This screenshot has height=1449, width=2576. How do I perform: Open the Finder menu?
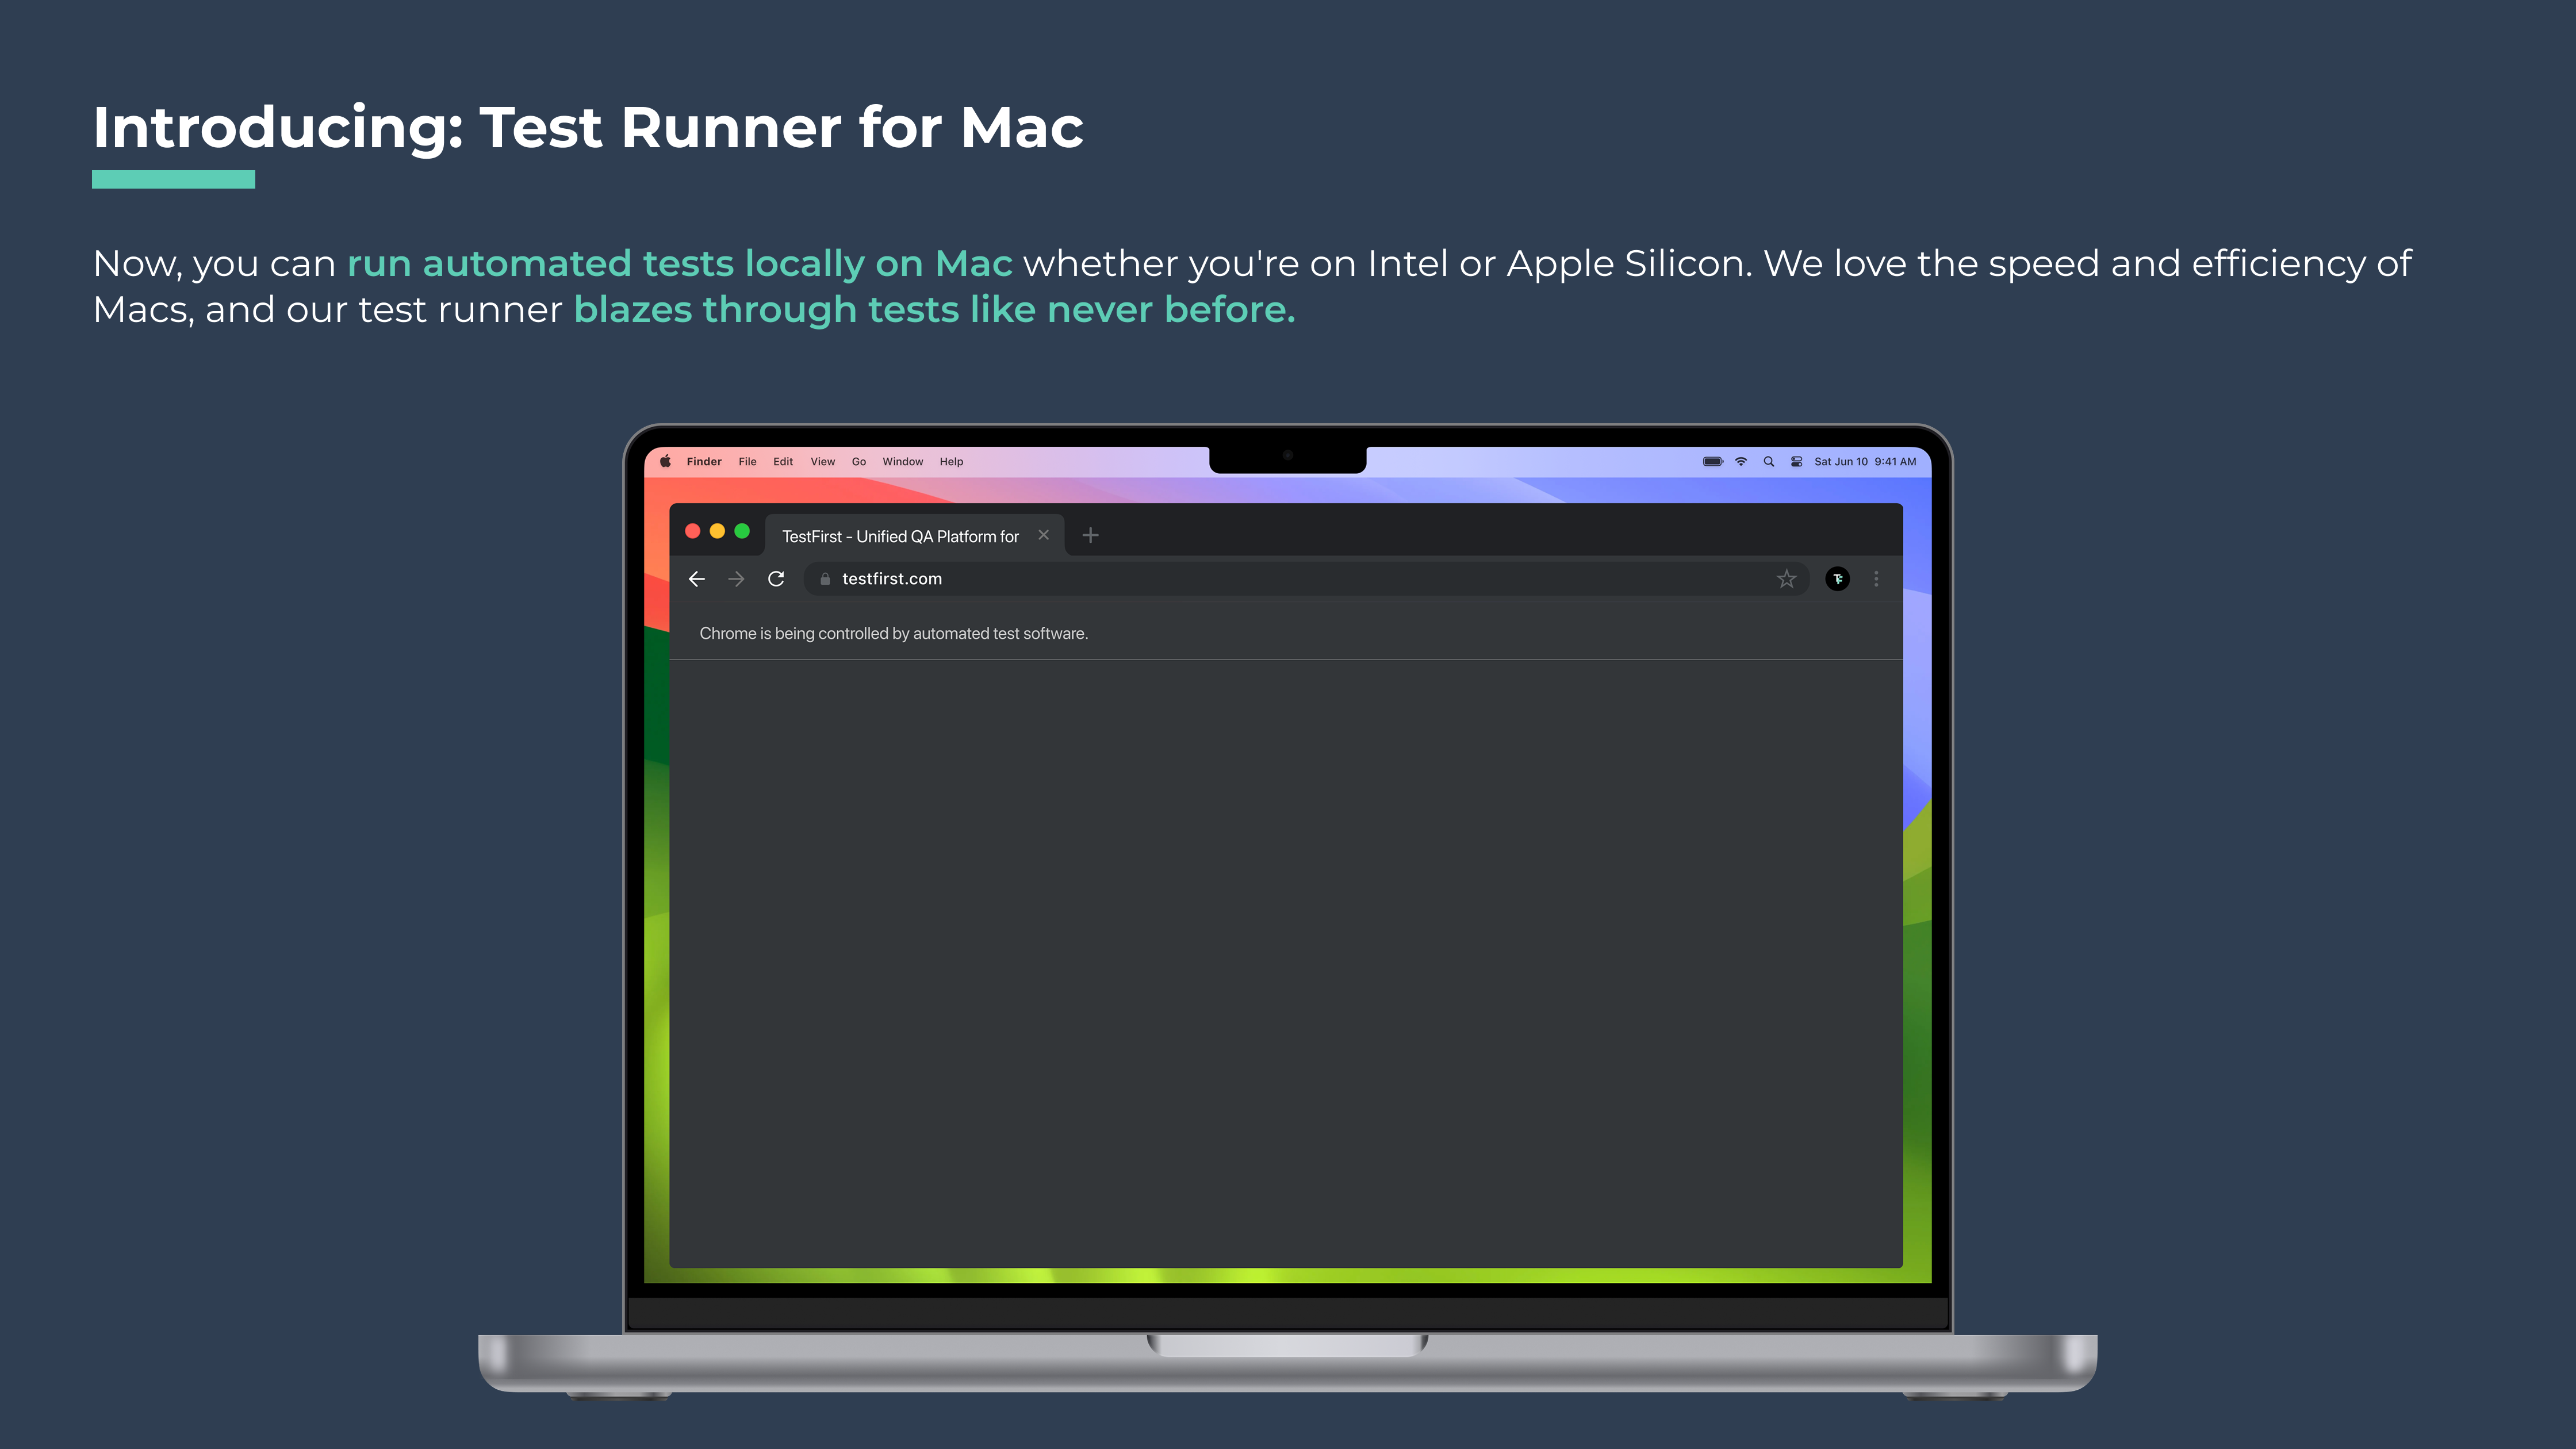pos(704,462)
